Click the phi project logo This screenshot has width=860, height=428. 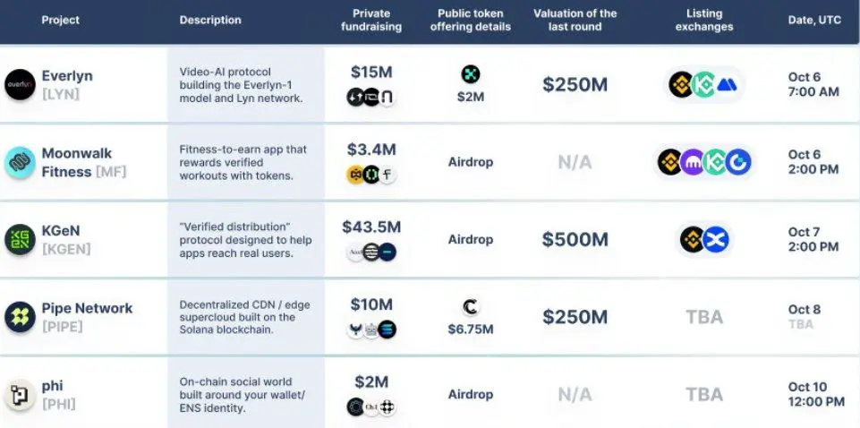tap(20, 394)
